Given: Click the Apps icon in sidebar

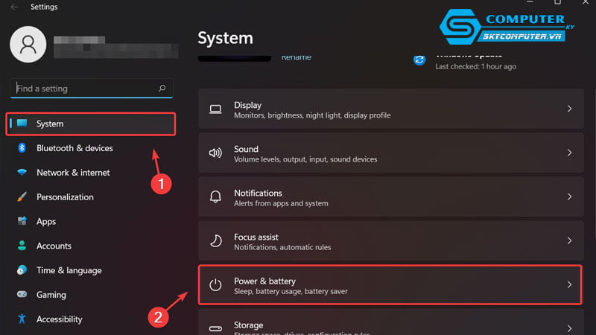Looking at the screenshot, I should click(22, 221).
